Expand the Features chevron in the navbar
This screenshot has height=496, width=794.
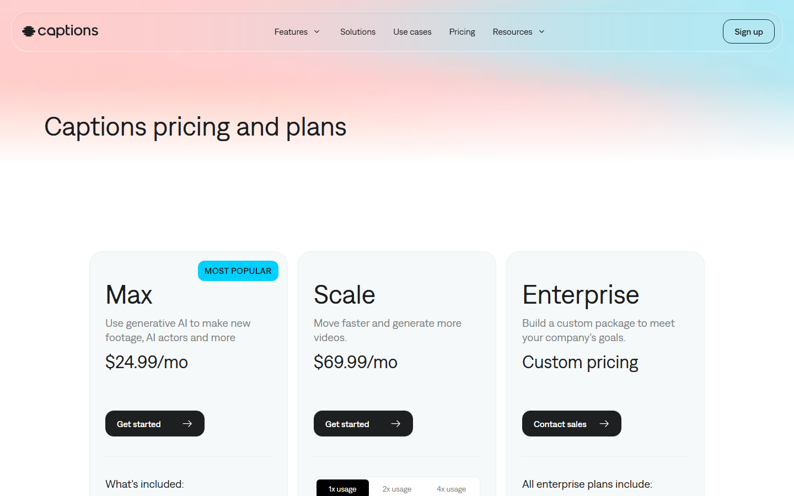coord(317,32)
